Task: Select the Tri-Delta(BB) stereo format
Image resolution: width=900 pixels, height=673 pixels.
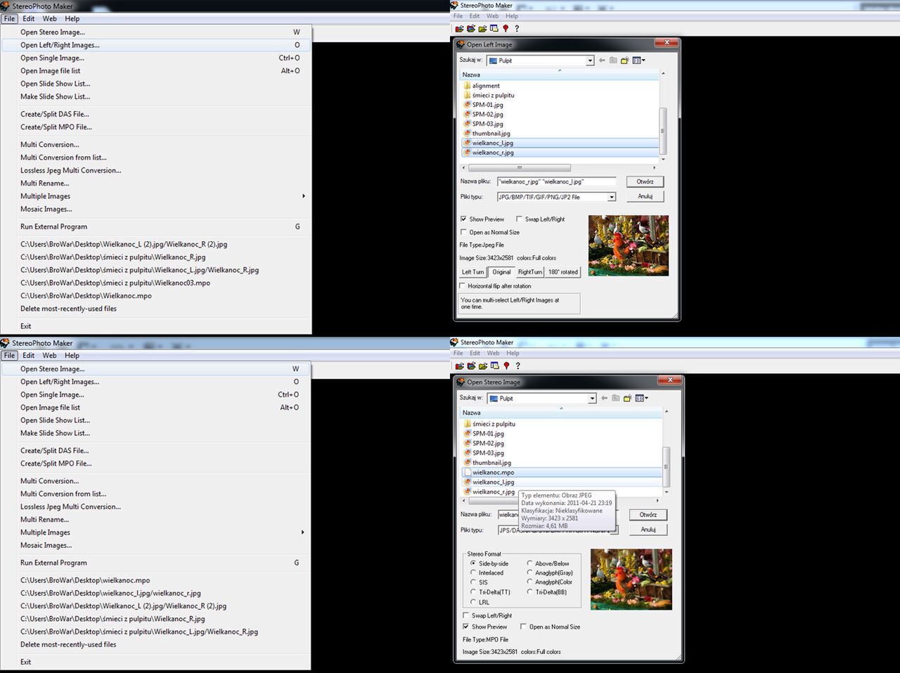Action: pos(529,592)
